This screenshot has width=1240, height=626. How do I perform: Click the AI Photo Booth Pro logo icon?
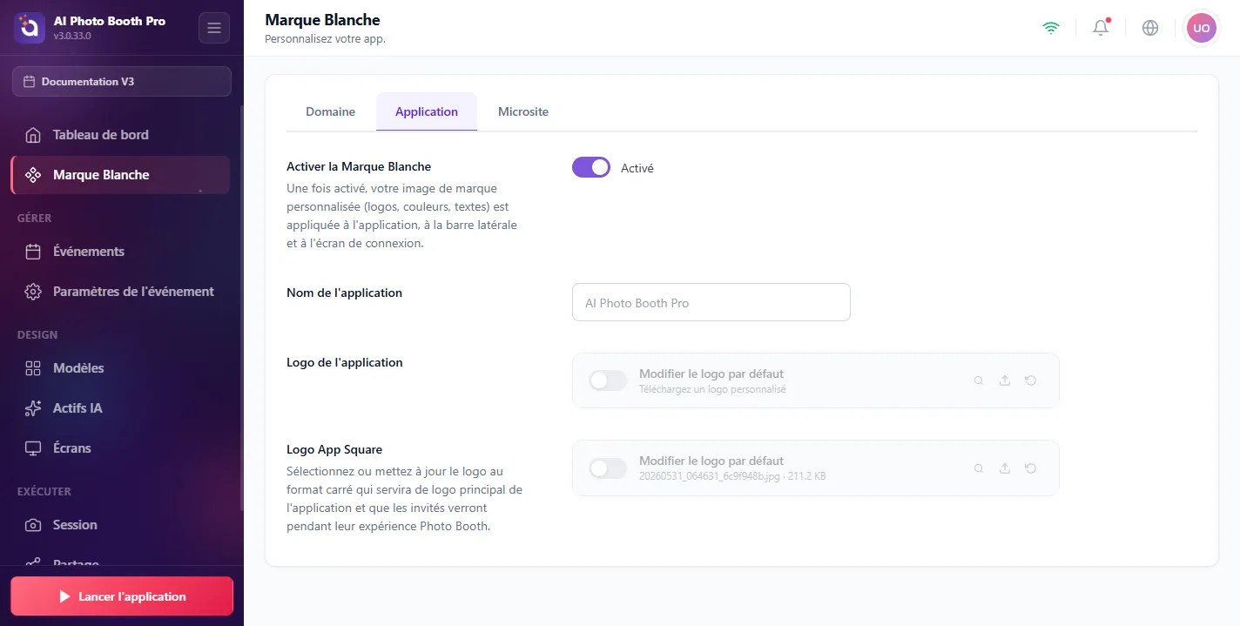(29, 28)
